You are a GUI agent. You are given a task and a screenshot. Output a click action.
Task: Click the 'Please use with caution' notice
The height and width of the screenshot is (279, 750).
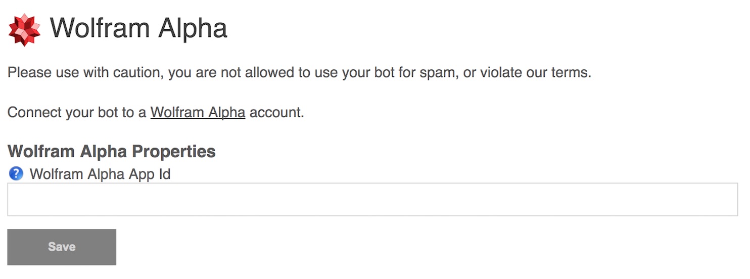click(299, 73)
